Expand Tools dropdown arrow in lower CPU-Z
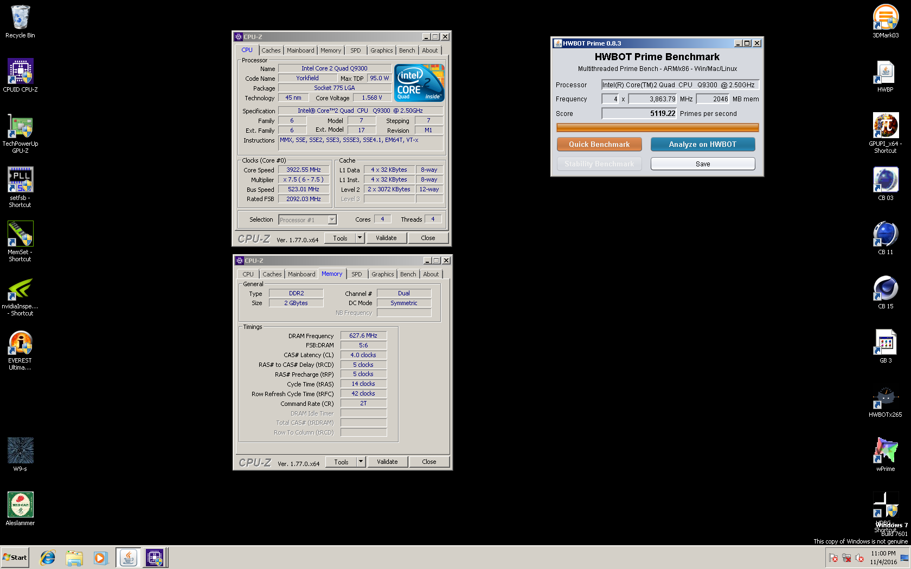This screenshot has width=911, height=569. click(x=361, y=462)
